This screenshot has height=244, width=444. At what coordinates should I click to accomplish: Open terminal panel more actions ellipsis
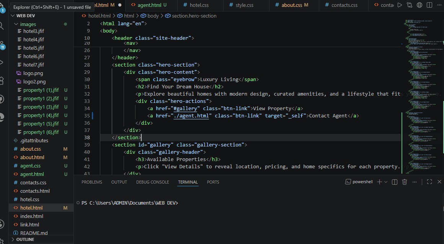pos(415,182)
